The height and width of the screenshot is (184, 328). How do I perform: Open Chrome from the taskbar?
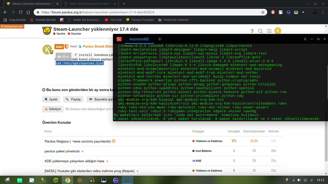pos(68,180)
